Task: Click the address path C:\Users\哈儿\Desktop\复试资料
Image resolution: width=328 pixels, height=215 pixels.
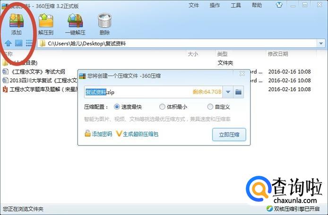Action: tap(87, 43)
